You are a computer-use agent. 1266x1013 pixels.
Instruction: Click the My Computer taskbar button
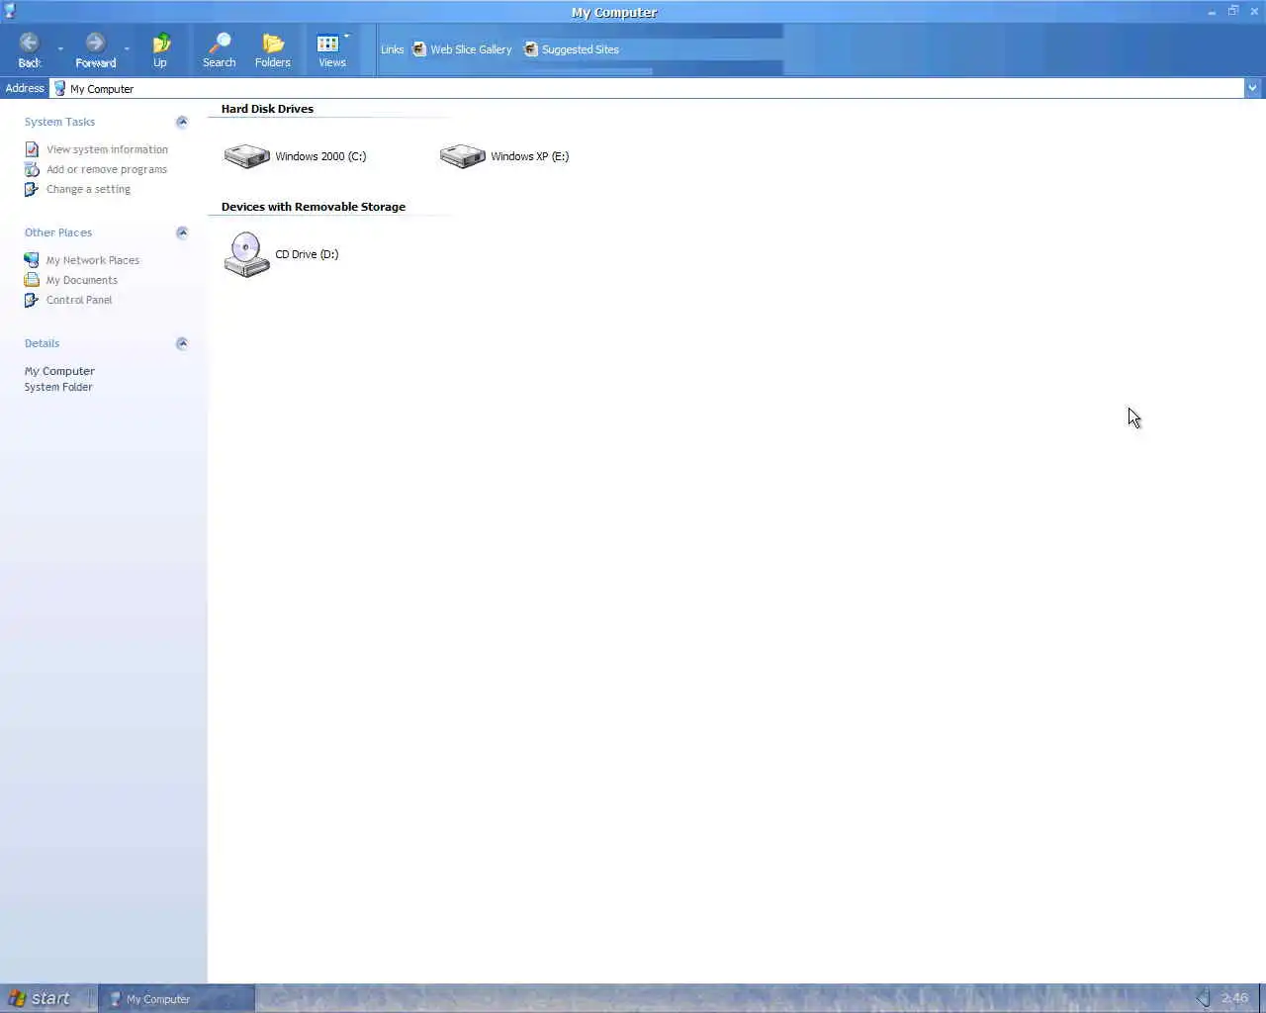pos(178,998)
